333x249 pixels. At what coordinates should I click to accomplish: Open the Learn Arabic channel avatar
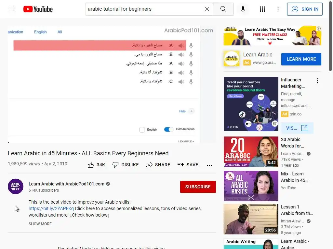16,186
